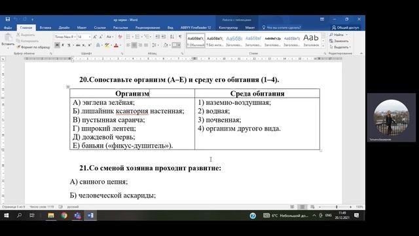Increase font size with larger A icon

coord(95,37)
